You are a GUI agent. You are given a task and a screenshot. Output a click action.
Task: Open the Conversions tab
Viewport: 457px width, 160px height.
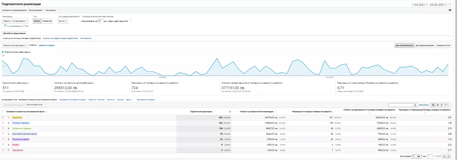(x=86, y=38)
